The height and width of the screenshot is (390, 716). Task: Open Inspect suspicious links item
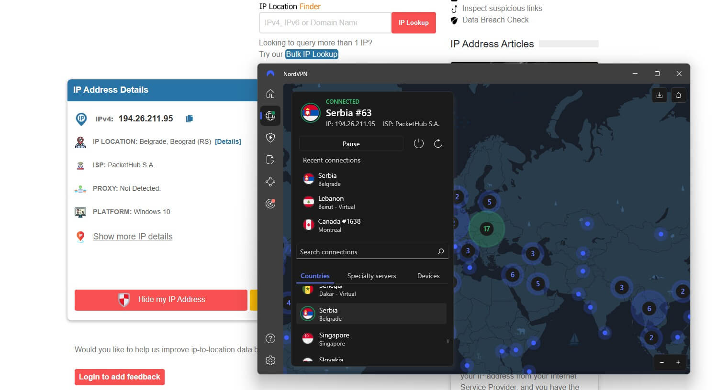pyautogui.click(x=502, y=8)
